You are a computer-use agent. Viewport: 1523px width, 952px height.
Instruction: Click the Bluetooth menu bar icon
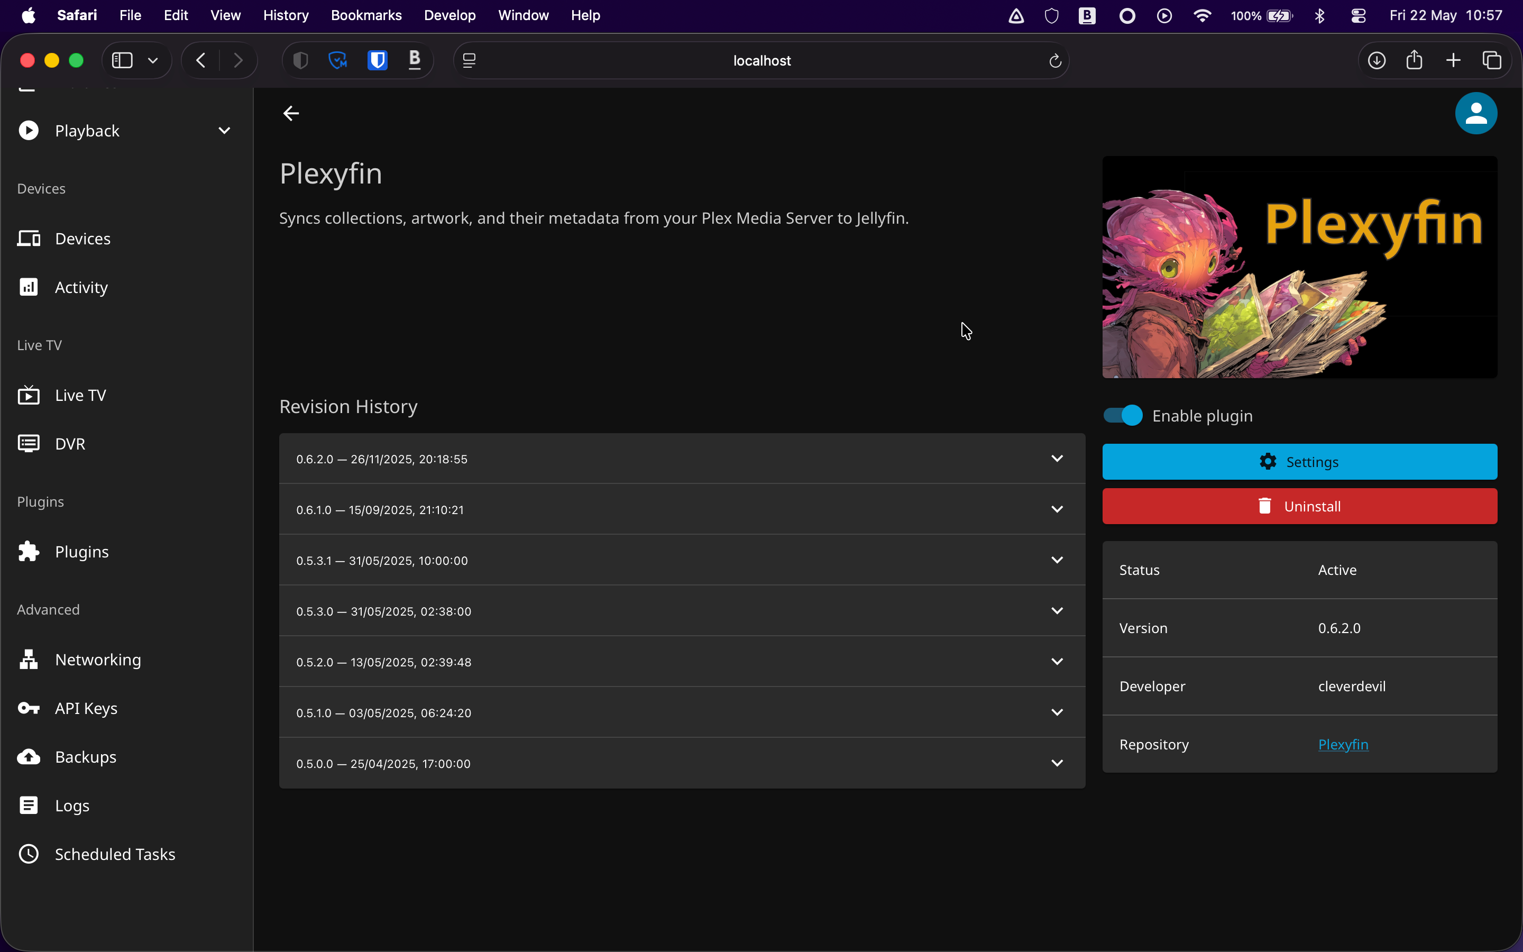click(1320, 16)
